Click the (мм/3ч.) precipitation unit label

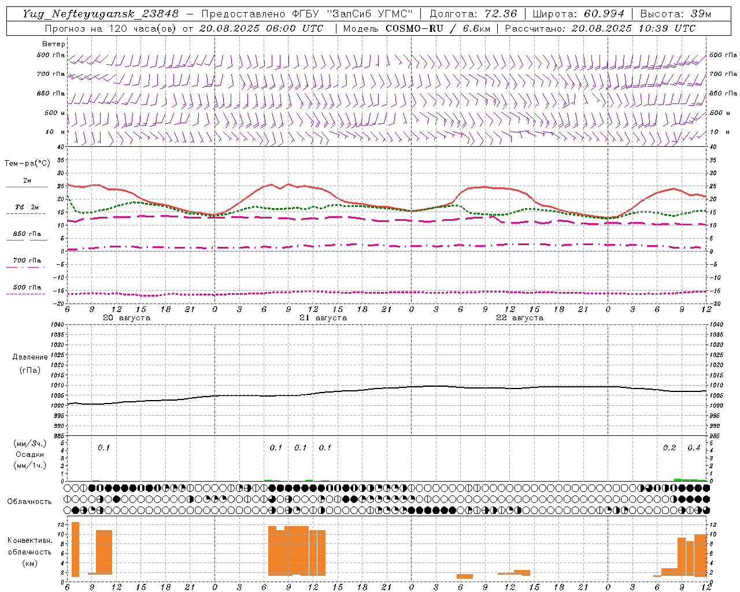[x=30, y=443]
